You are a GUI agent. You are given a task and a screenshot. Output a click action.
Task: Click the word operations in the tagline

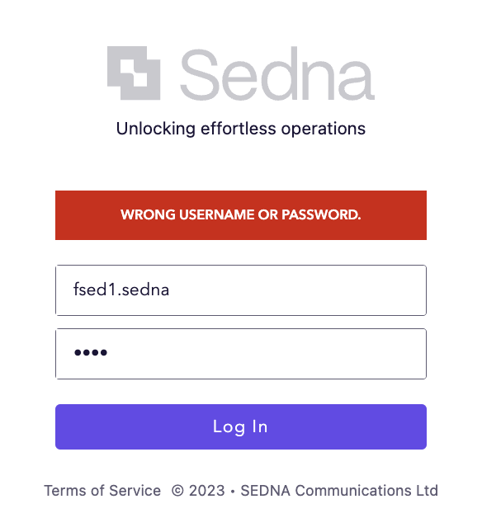pos(324,129)
